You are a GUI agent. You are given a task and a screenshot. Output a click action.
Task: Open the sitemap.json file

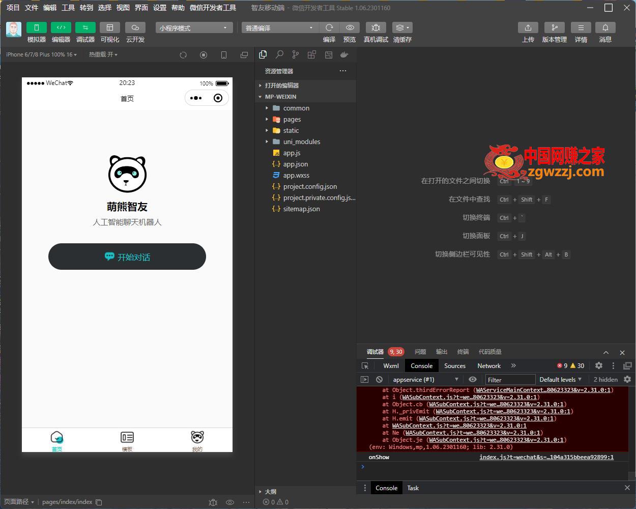click(305, 209)
